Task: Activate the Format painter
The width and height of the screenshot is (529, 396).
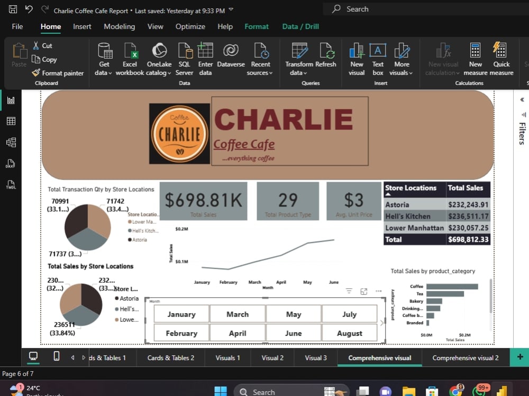Action: coord(58,73)
